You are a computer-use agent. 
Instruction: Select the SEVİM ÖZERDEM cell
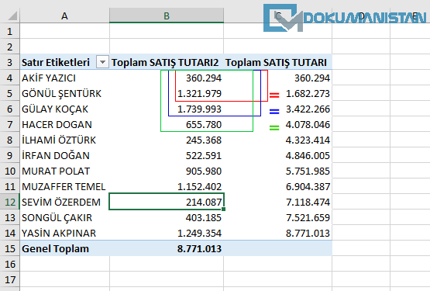[x=65, y=202]
